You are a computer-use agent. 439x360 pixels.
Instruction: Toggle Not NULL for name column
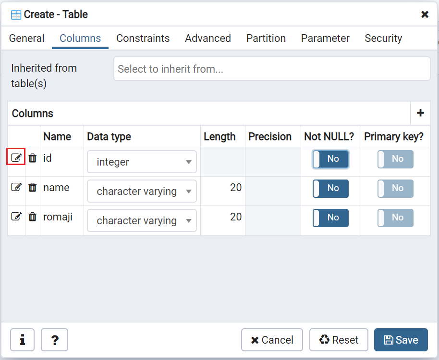point(330,188)
